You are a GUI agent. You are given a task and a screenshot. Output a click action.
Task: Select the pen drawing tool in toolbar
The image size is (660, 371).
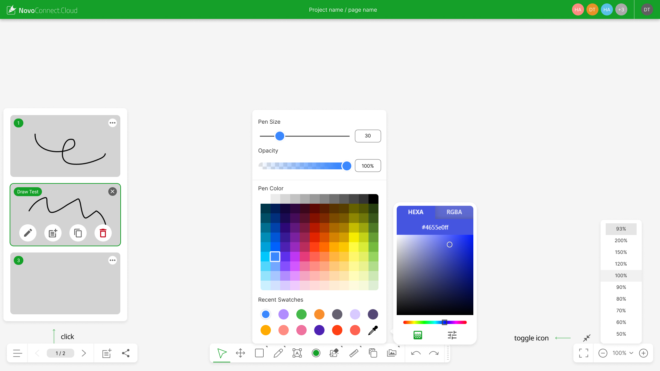[278, 353]
